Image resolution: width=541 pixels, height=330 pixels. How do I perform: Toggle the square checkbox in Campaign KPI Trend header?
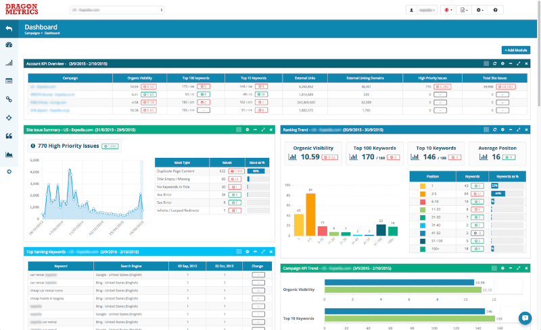point(494,268)
